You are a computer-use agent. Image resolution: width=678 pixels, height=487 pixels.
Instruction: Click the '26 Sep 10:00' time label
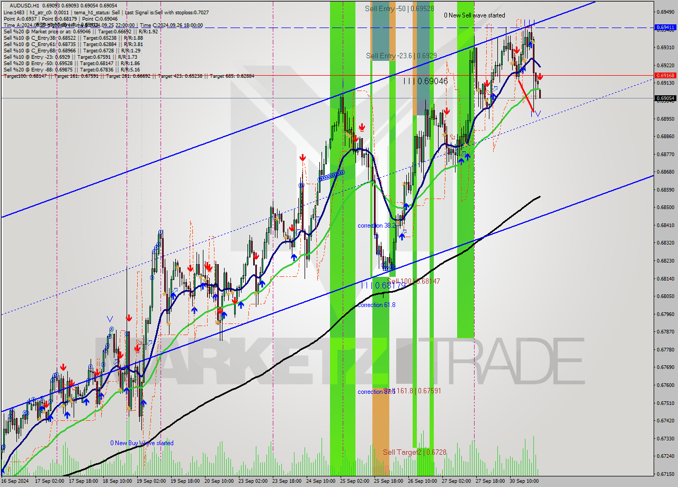click(x=423, y=481)
